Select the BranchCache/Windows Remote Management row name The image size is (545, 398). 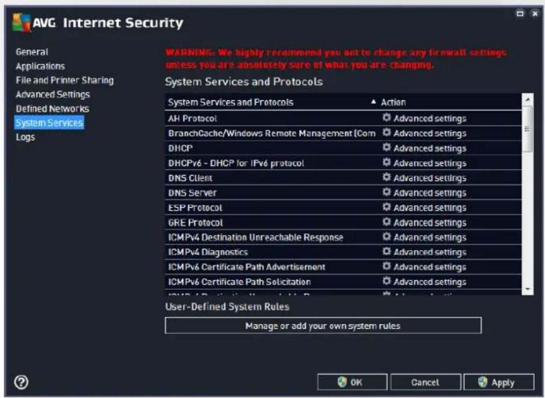pos(272,133)
